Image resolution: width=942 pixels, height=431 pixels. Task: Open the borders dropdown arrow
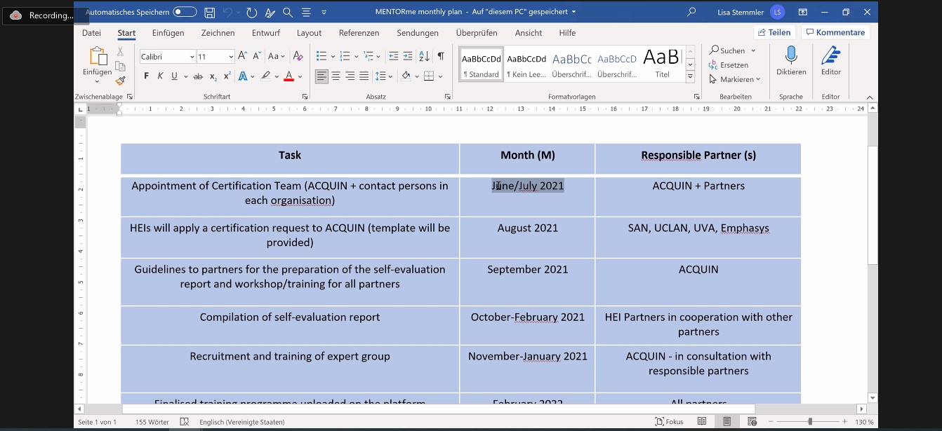coord(439,76)
